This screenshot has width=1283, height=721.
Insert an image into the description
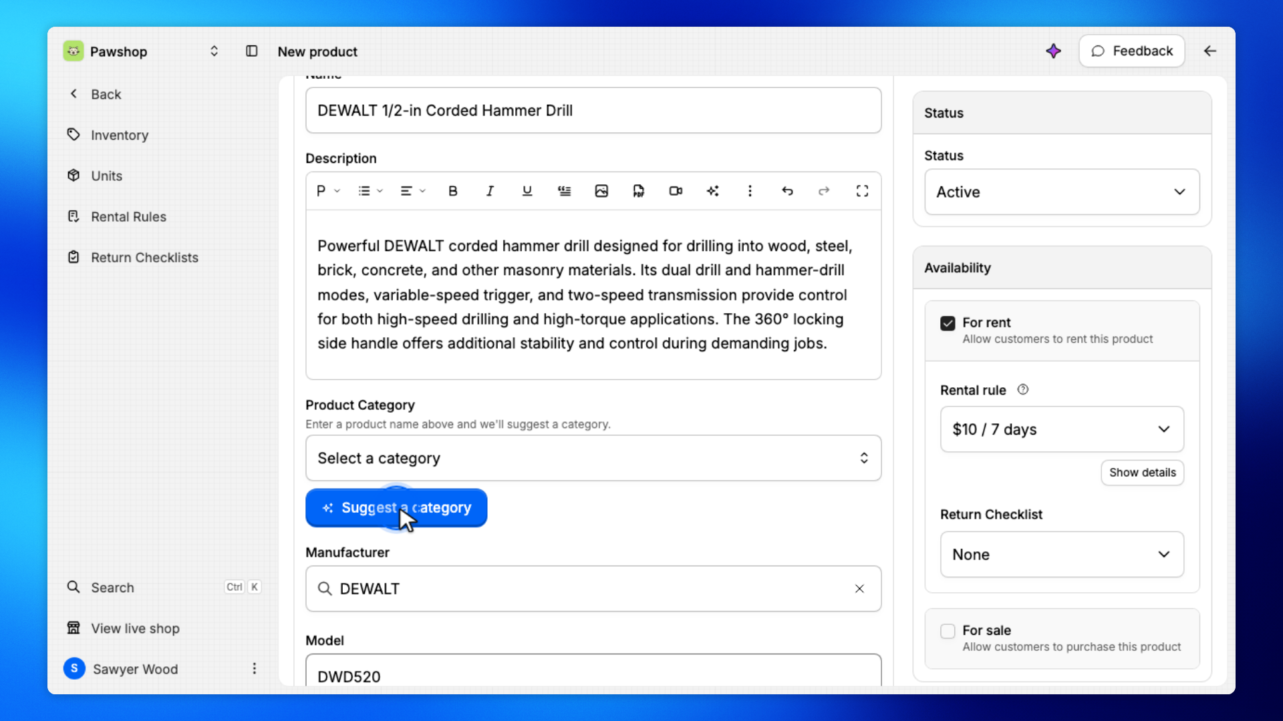point(601,191)
